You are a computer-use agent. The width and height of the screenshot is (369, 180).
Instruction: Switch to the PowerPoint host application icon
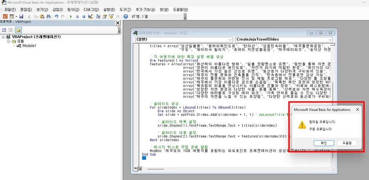[5, 16]
